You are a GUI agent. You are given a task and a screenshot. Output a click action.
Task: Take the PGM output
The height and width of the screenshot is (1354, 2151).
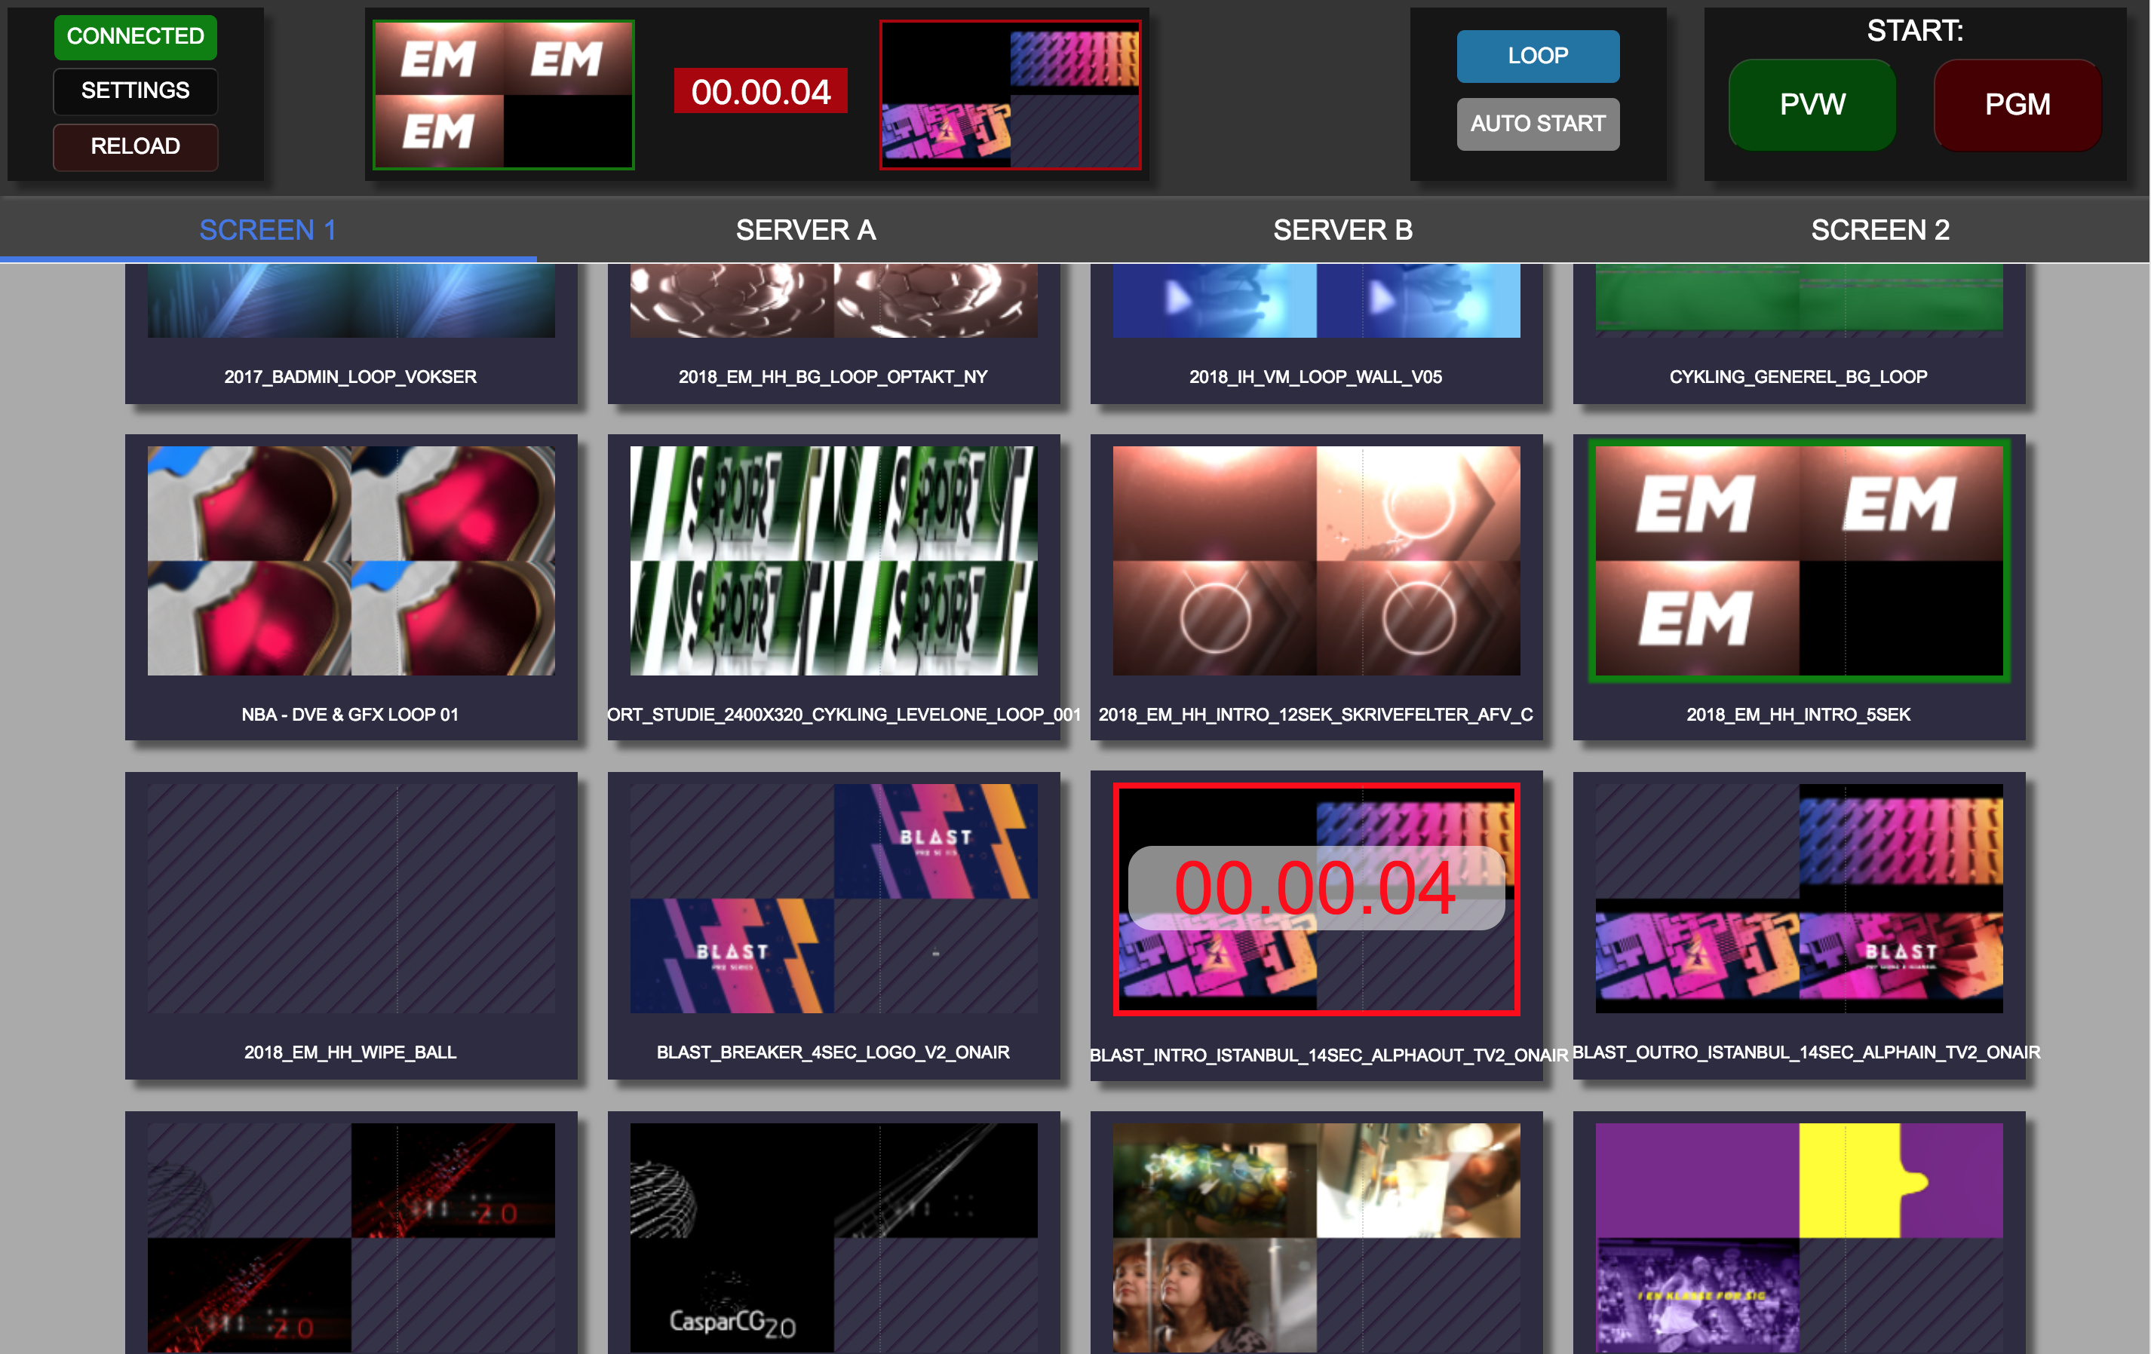point(2017,105)
